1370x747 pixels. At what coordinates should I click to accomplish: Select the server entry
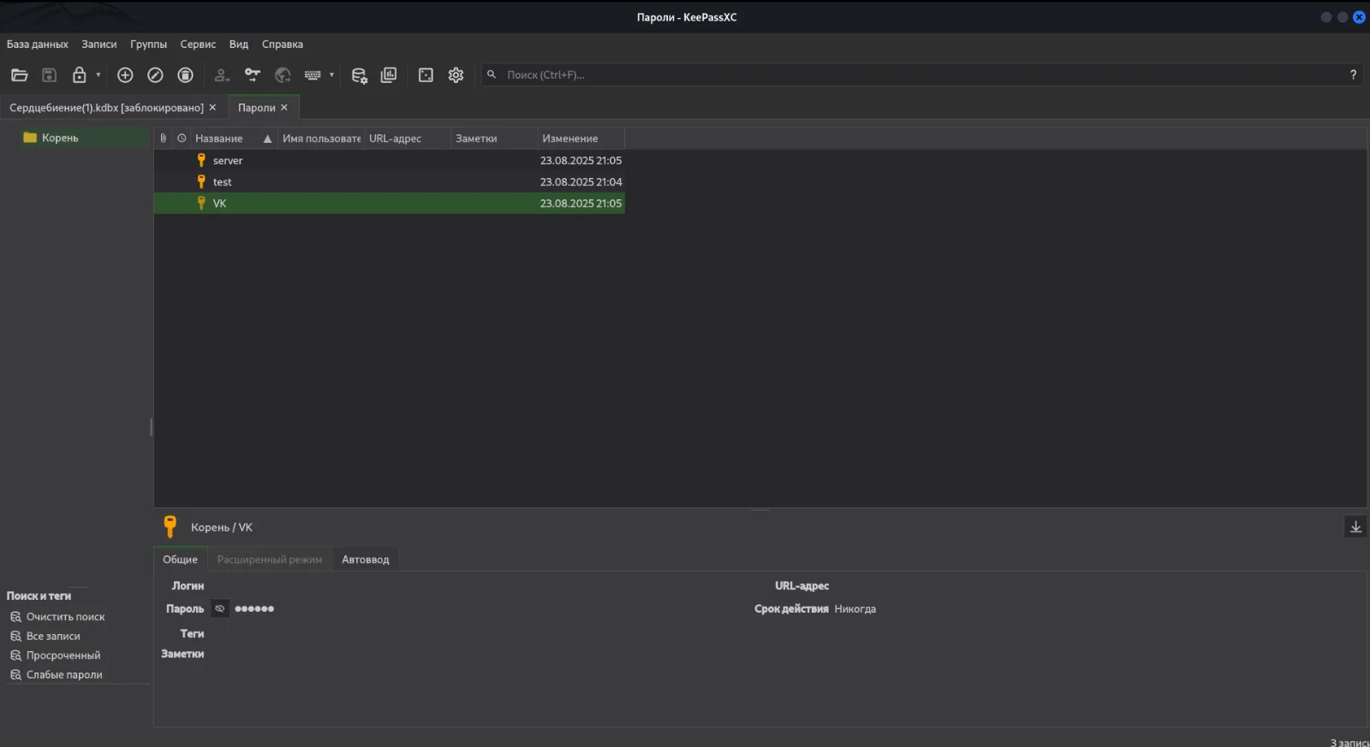(x=390, y=161)
